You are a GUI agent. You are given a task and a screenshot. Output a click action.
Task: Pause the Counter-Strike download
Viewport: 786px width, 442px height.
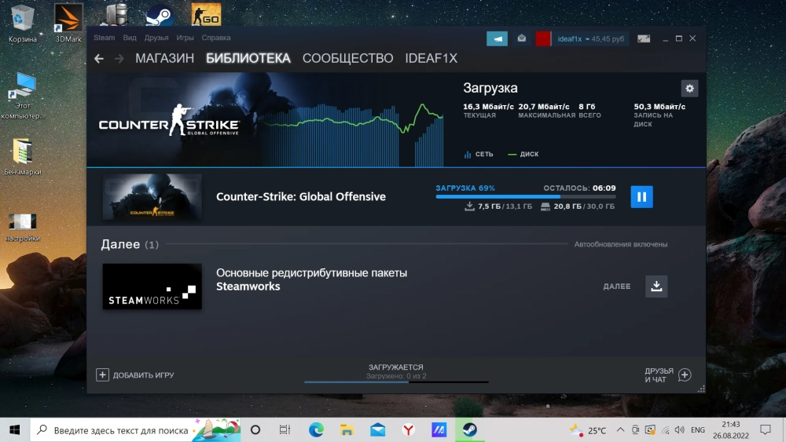[641, 197]
